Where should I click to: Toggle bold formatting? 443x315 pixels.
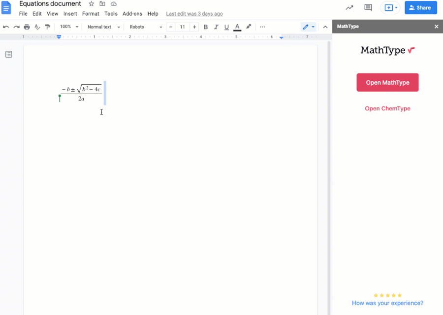click(x=206, y=27)
